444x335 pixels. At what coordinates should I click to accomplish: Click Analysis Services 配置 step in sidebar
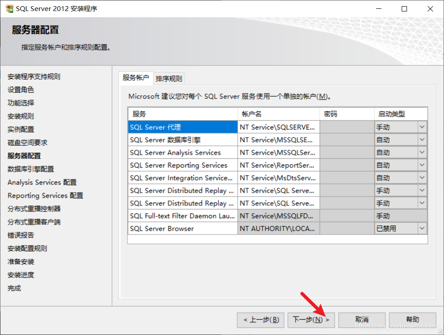coord(42,182)
